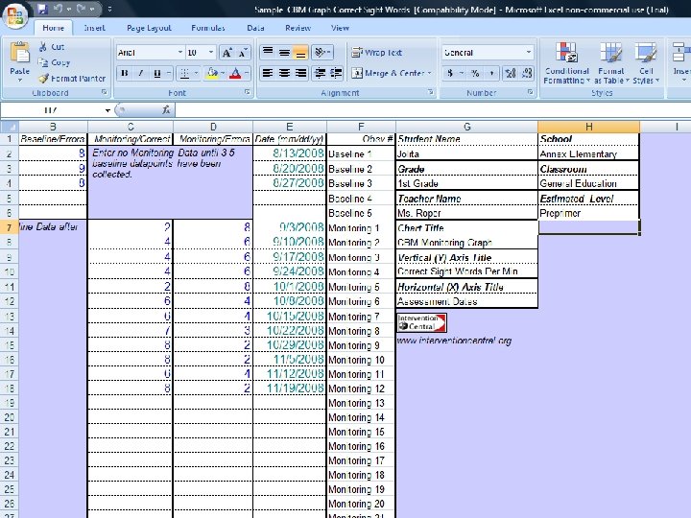Select row 12 header
Screen dimensions: 691x518
[10, 302]
